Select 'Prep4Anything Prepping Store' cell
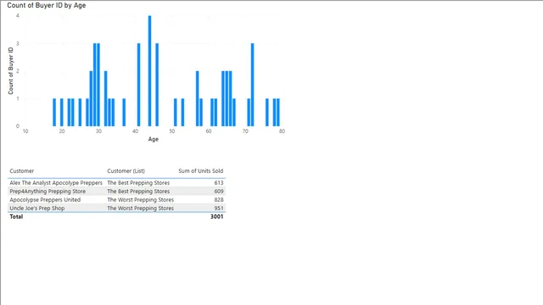Viewport: 543px width, 305px height. click(48, 191)
